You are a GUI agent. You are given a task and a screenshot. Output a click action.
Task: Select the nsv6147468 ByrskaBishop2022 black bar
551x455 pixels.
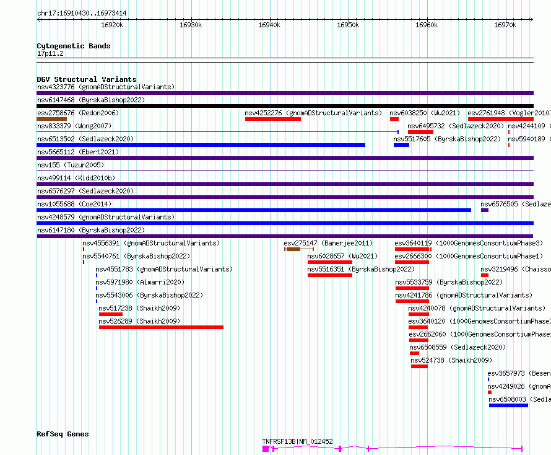(285, 106)
